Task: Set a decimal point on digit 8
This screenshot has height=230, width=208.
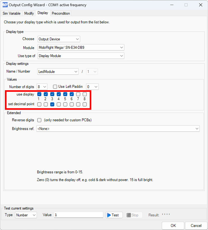Action: click(85, 104)
